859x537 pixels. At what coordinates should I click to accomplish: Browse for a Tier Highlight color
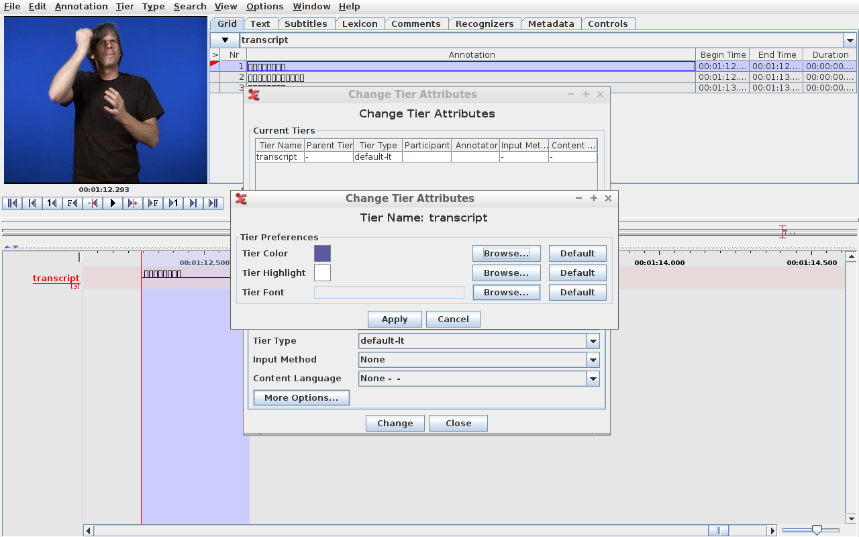[x=507, y=273]
